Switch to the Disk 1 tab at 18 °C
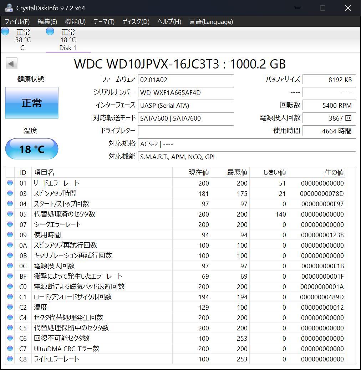The height and width of the screenshot is (370, 361). point(68,39)
